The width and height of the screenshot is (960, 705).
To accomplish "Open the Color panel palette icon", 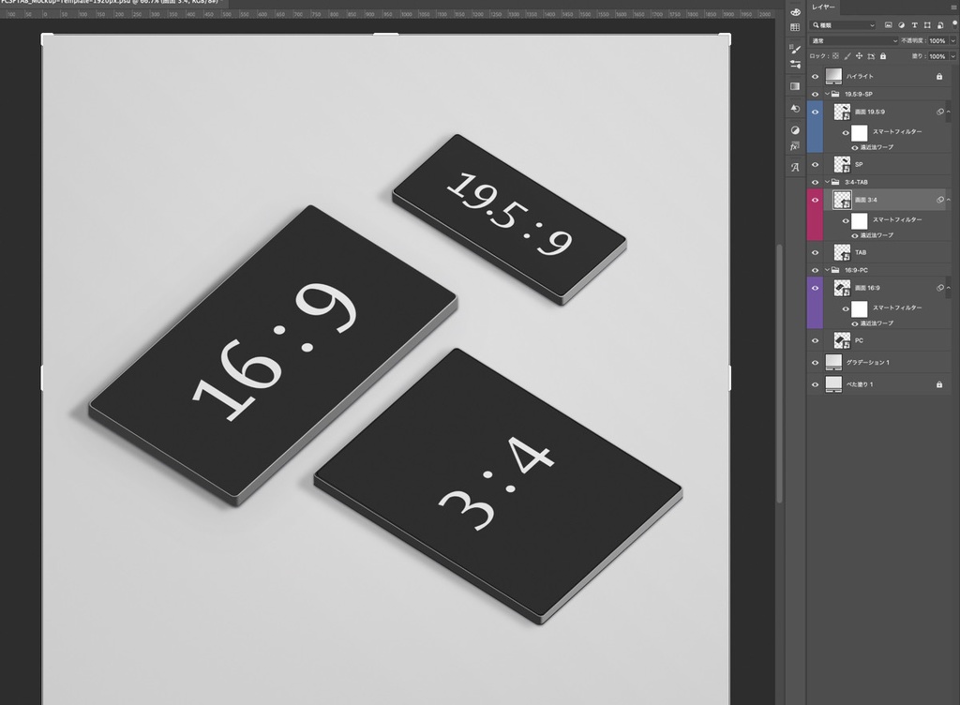I will pos(795,11).
